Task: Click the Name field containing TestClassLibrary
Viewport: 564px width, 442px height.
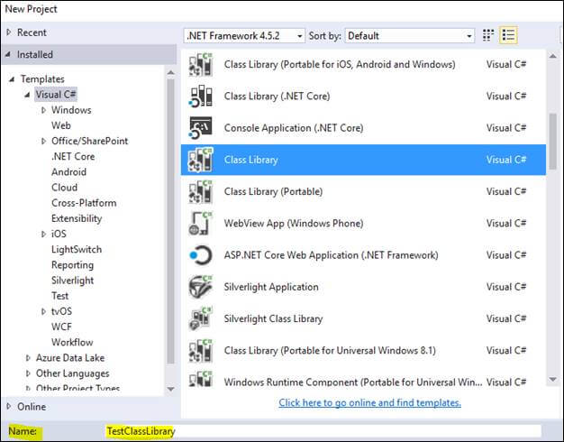Action: click(x=323, y=431)
